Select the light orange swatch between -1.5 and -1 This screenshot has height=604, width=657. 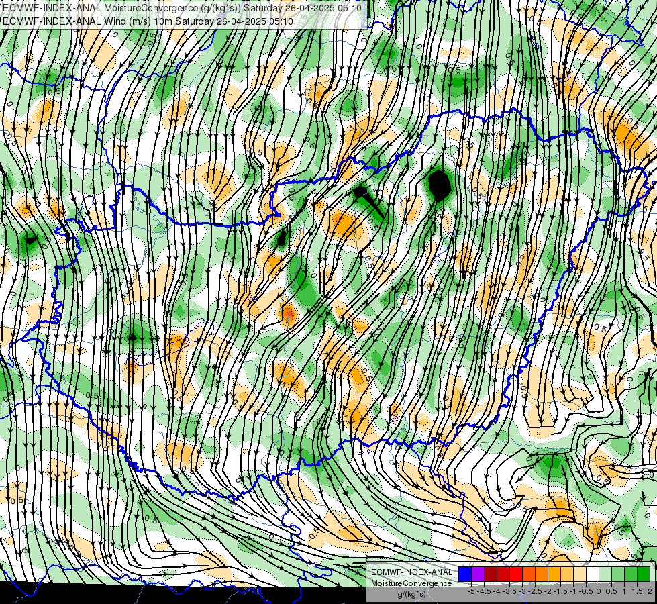click(567, 574)
